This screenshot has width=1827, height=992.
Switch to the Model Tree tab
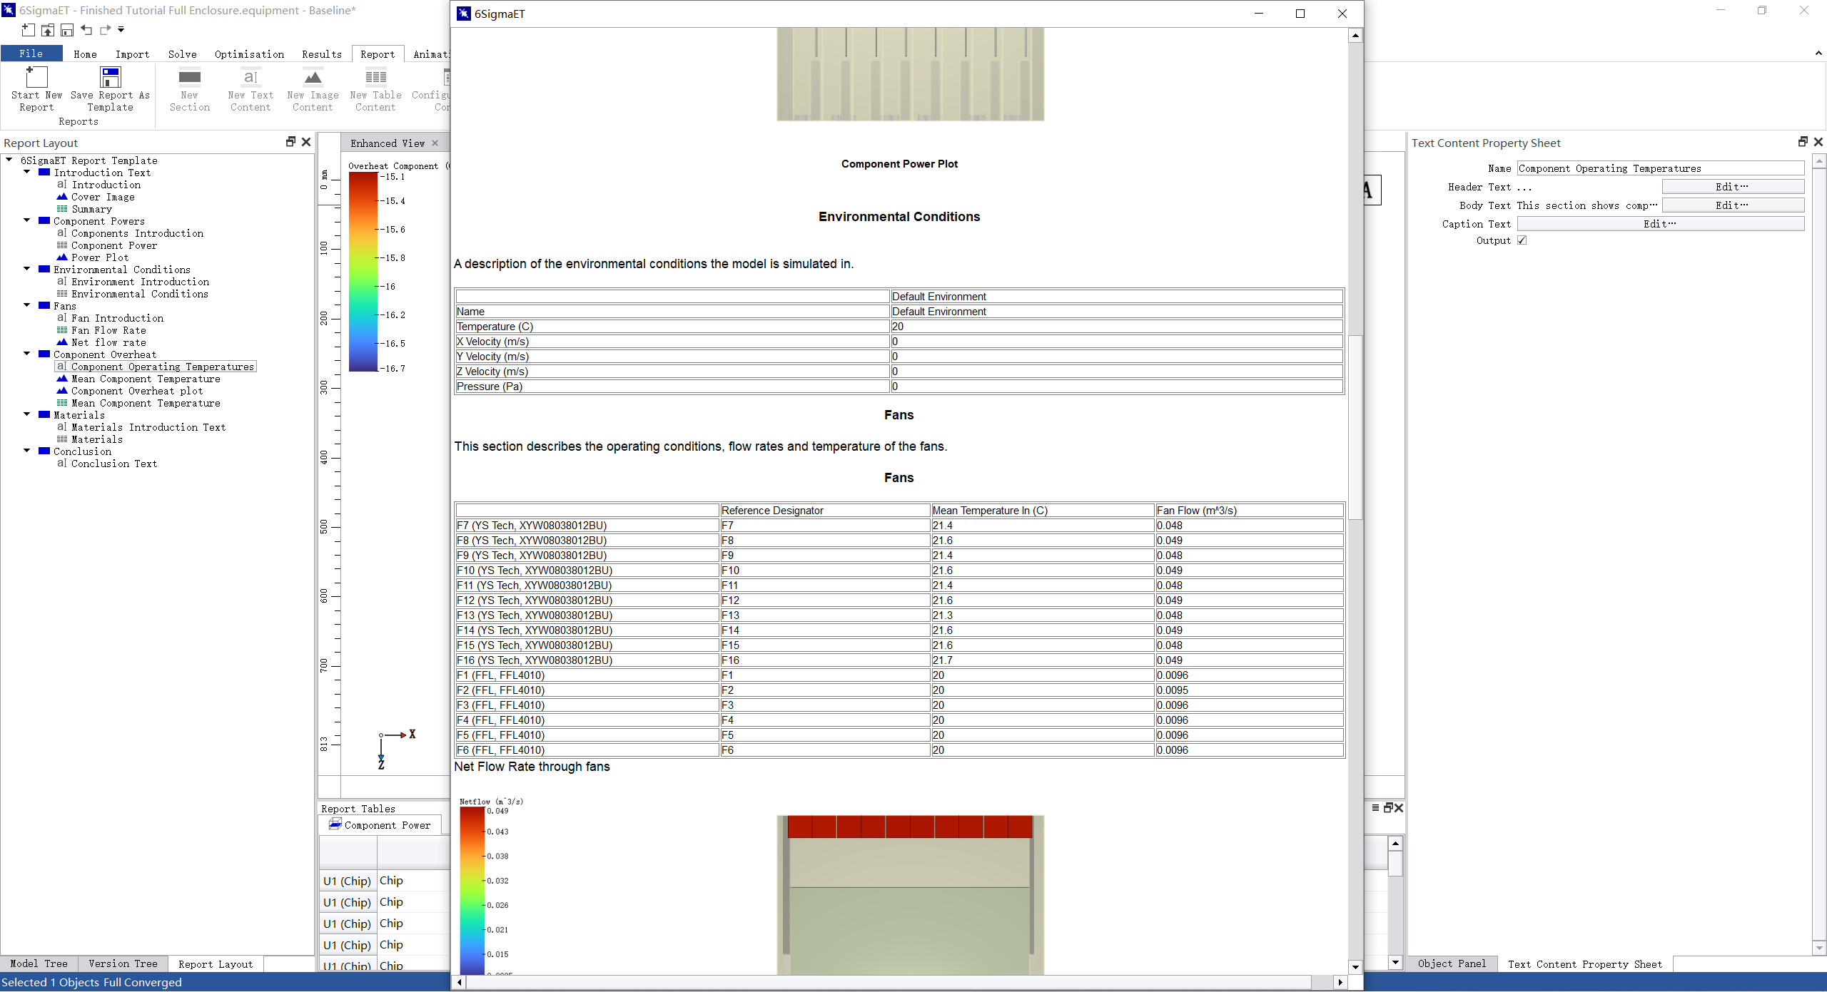[x=39, y=963]
